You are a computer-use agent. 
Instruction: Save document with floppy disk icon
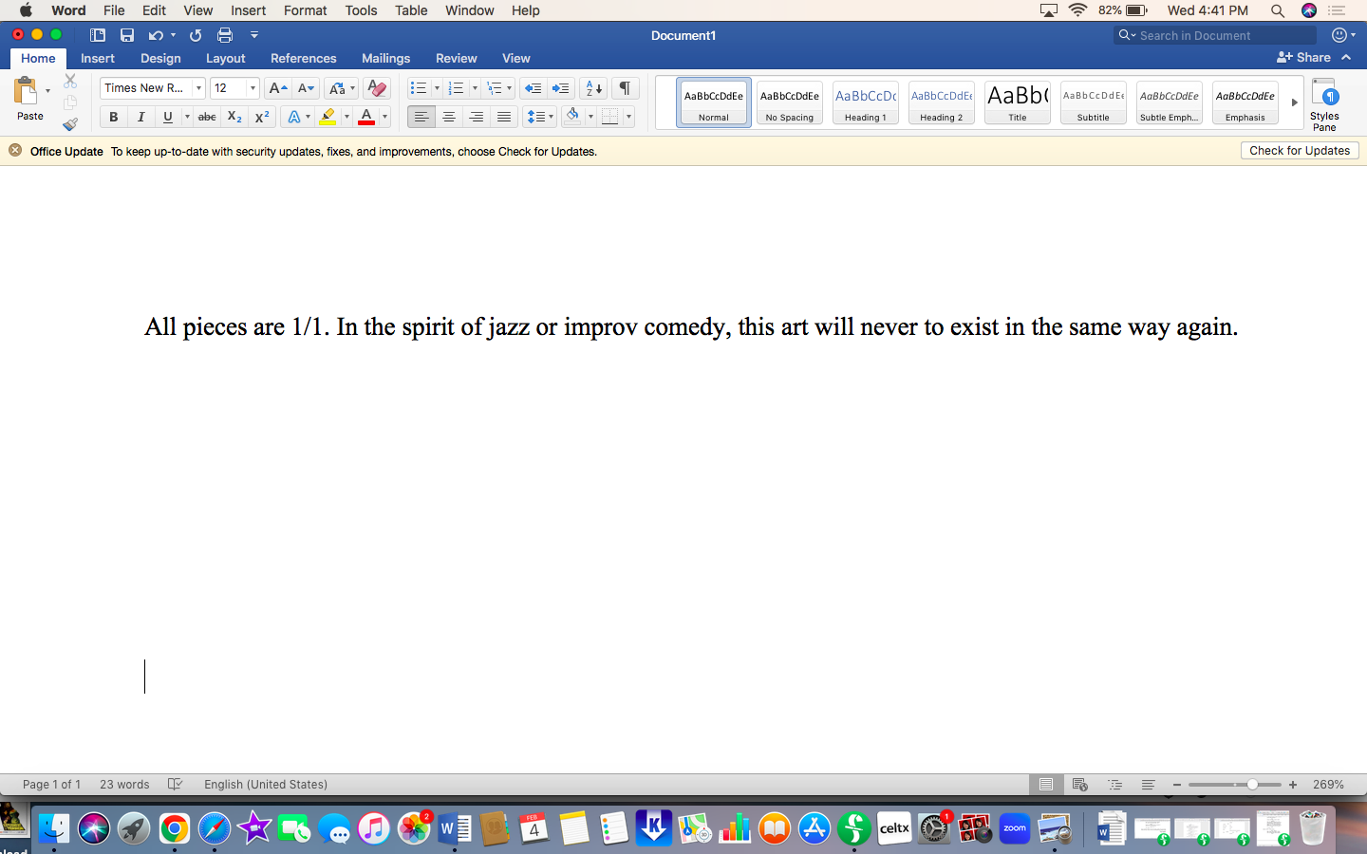[x=127, y=35]
